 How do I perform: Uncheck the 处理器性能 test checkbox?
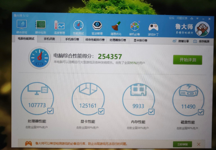[x=50, y=111]
